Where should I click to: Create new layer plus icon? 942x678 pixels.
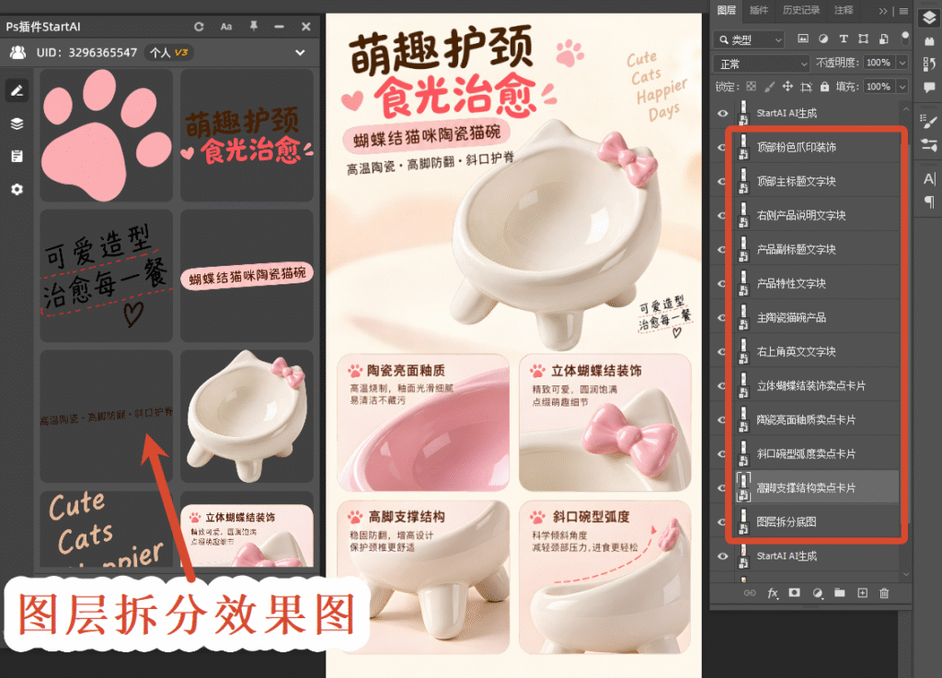862,593
